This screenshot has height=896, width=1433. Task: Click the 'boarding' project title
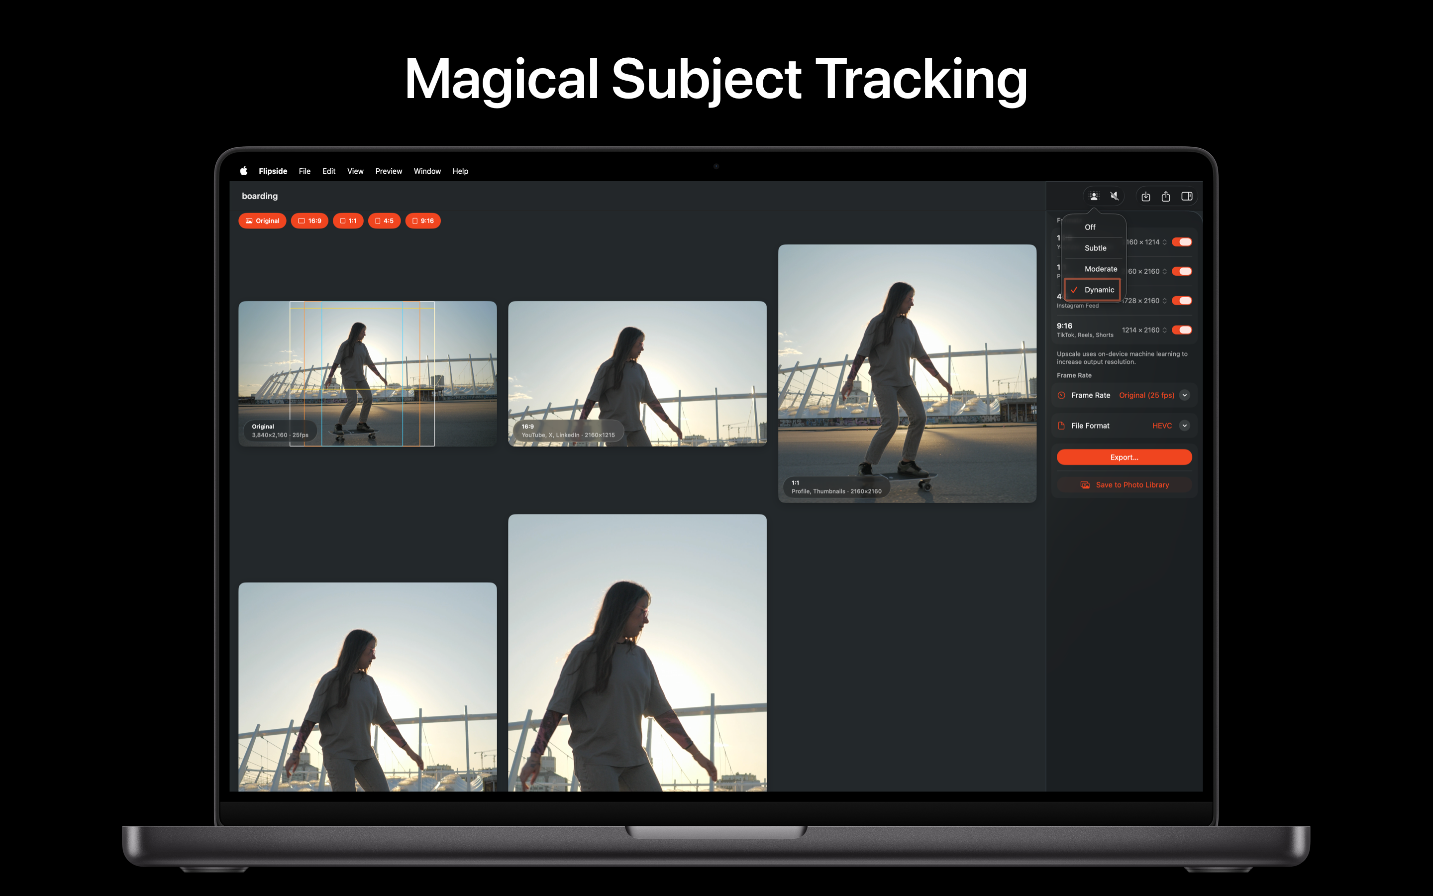[x=259, y=196]
